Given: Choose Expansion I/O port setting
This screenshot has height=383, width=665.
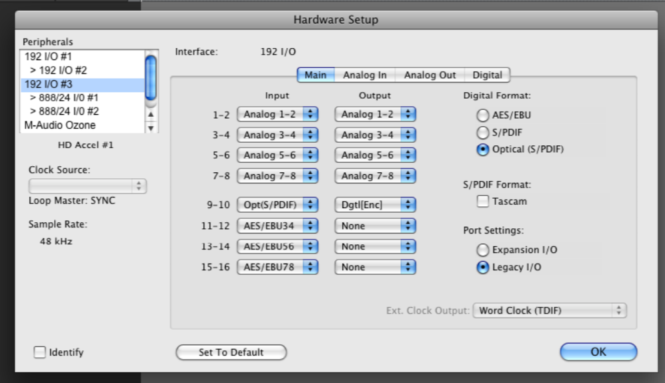Looking at the screenshot, I should pyautogui.click(x=481, y=250).
